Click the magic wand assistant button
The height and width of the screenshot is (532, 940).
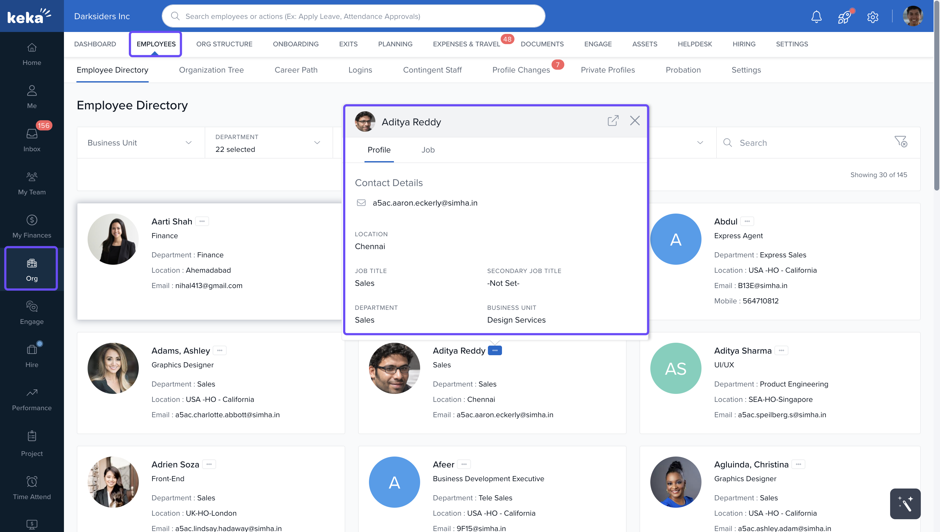pyautogui.click(x=905, y=504)
